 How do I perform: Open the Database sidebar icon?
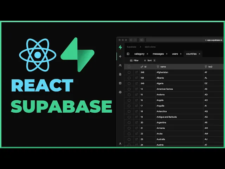120,83
